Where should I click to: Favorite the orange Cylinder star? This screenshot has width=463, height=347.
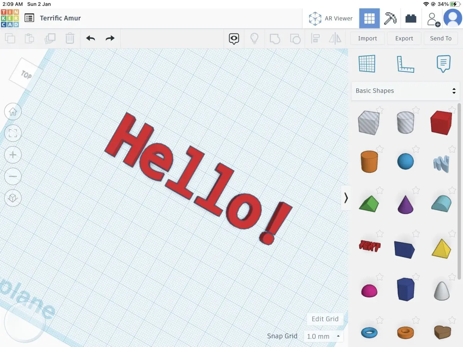380,149
